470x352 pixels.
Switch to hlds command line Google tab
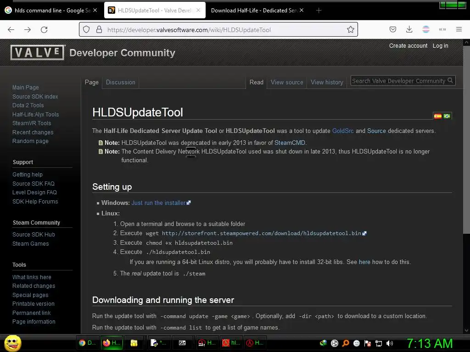click(x=51, y=11)
